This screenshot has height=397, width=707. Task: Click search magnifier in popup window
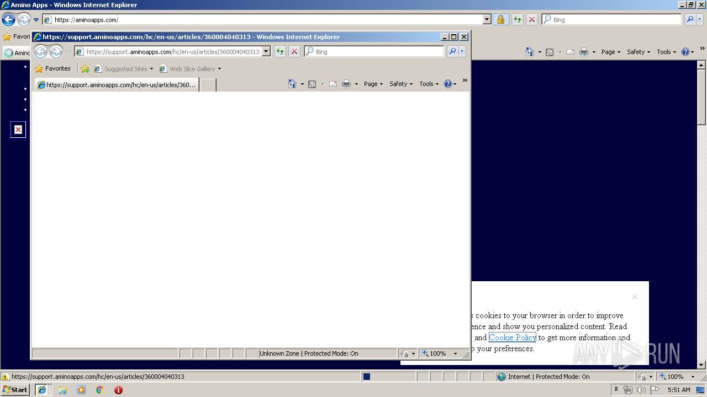click(452, 51)
